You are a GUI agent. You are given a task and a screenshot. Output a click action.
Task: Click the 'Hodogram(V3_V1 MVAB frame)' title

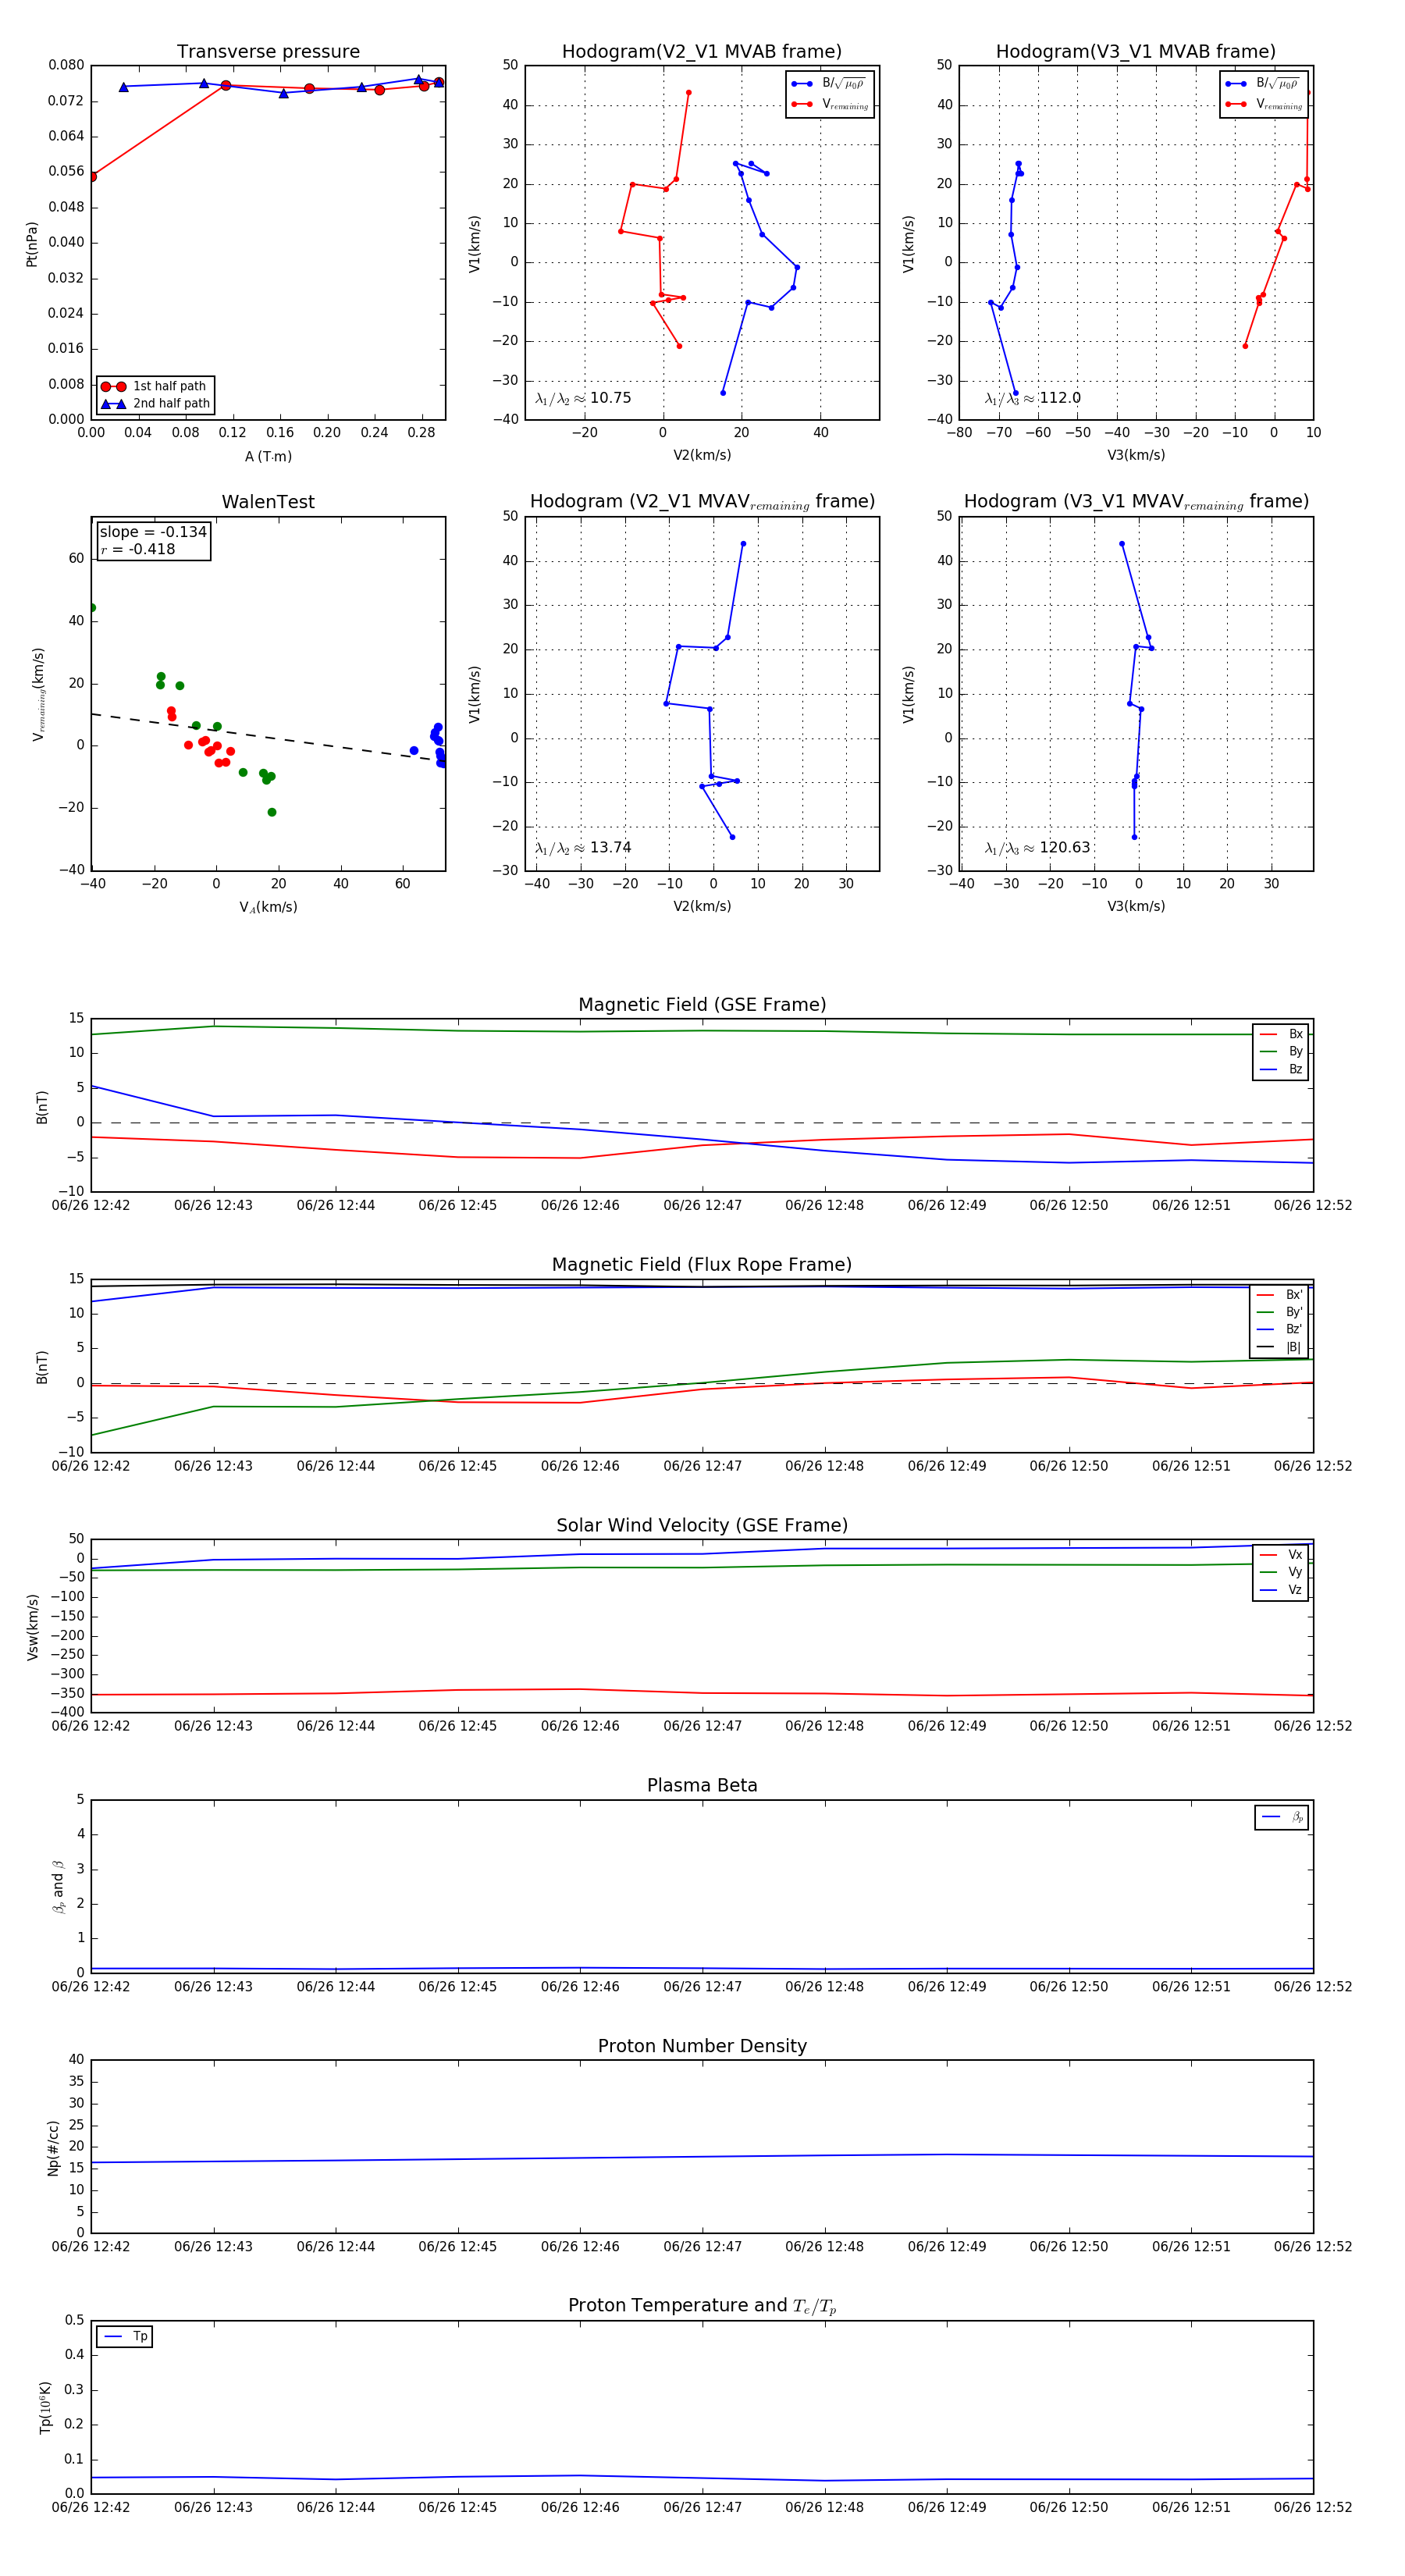1136,52
